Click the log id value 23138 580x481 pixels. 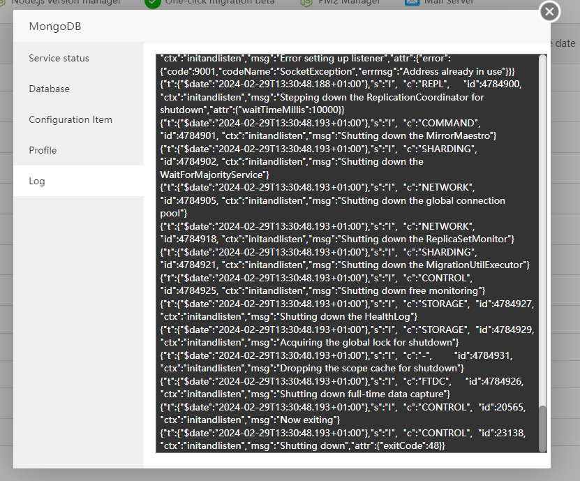[510, 434]
